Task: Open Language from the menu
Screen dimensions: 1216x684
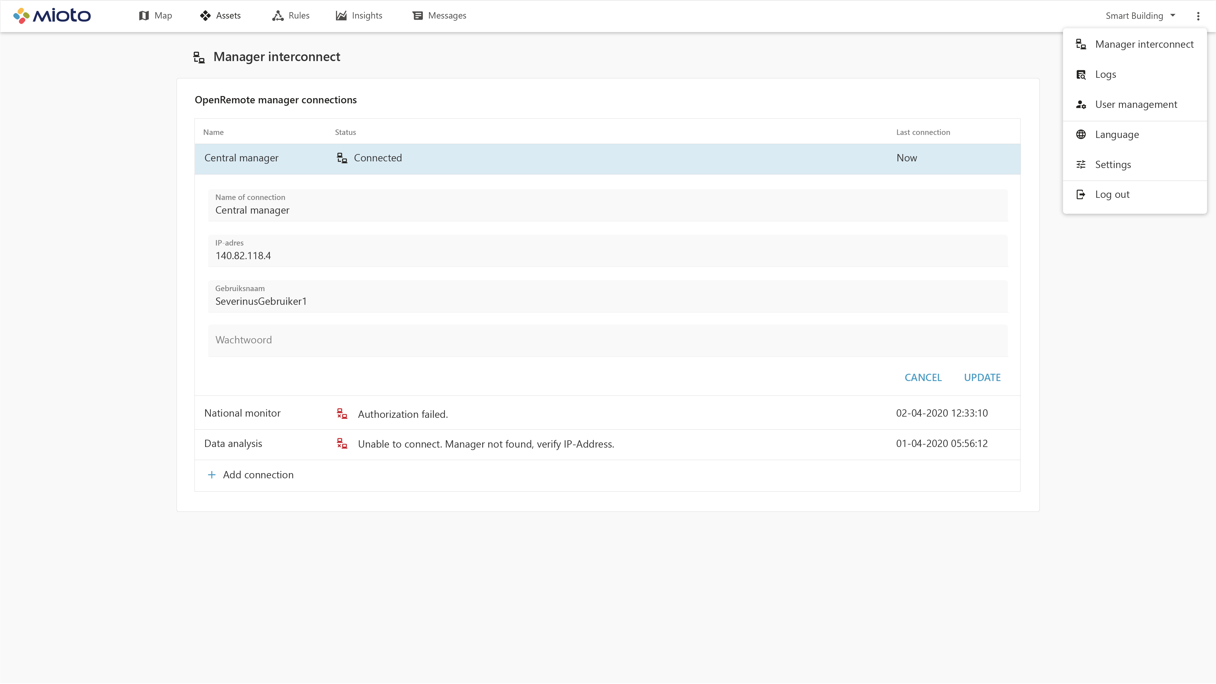Action: pyautogui.click(x=1117, y=134)
